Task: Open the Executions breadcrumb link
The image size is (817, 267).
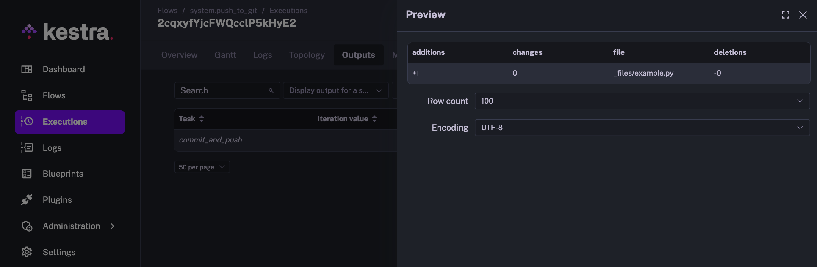Action: [288, 11]
